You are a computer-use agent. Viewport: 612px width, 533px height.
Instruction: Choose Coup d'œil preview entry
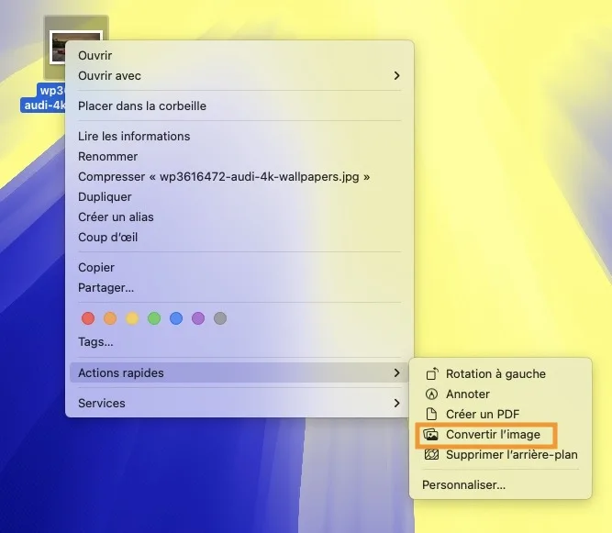239,238
